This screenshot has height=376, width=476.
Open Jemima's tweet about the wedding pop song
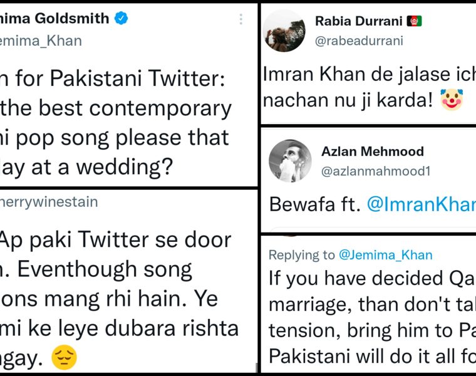(116, 123)
